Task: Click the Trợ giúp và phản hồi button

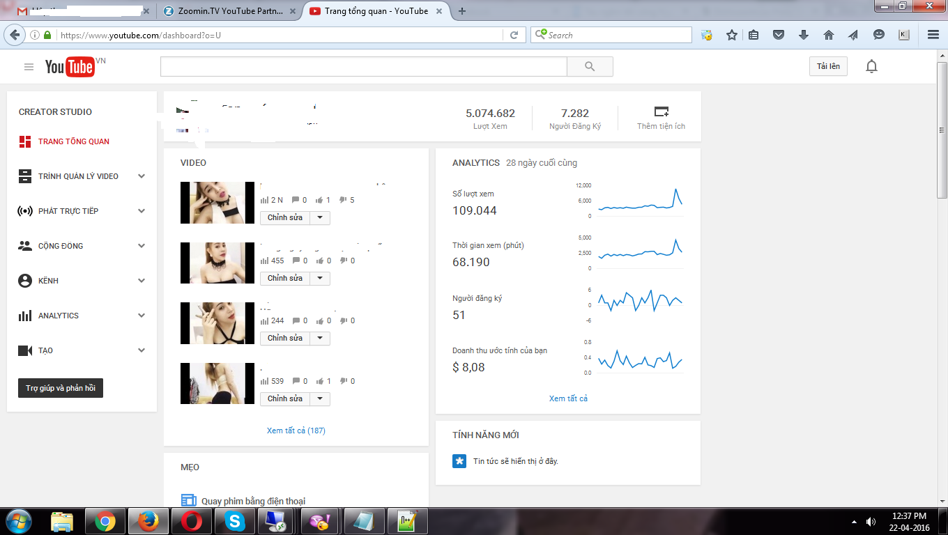Action: [61, 388]
